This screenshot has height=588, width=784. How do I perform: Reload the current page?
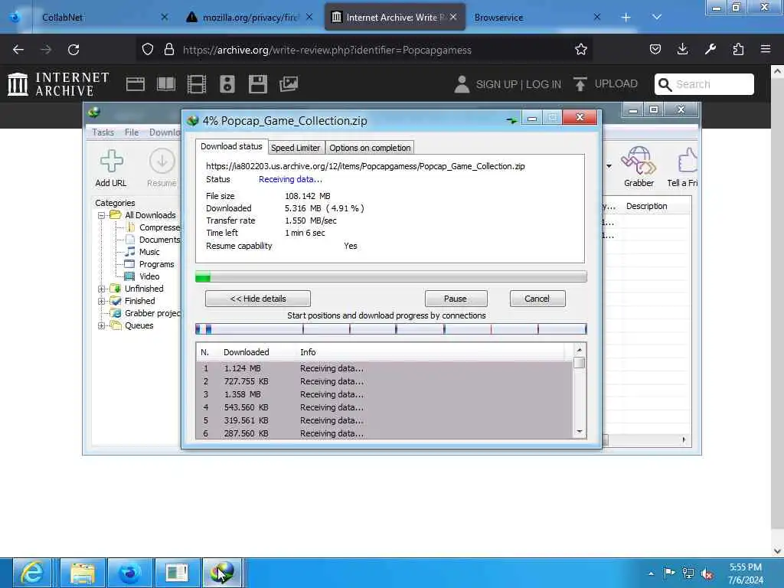(x=73, y=50)
